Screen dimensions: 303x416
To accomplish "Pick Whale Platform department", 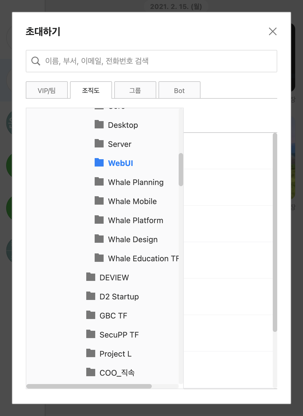I will tap(136, 220).
